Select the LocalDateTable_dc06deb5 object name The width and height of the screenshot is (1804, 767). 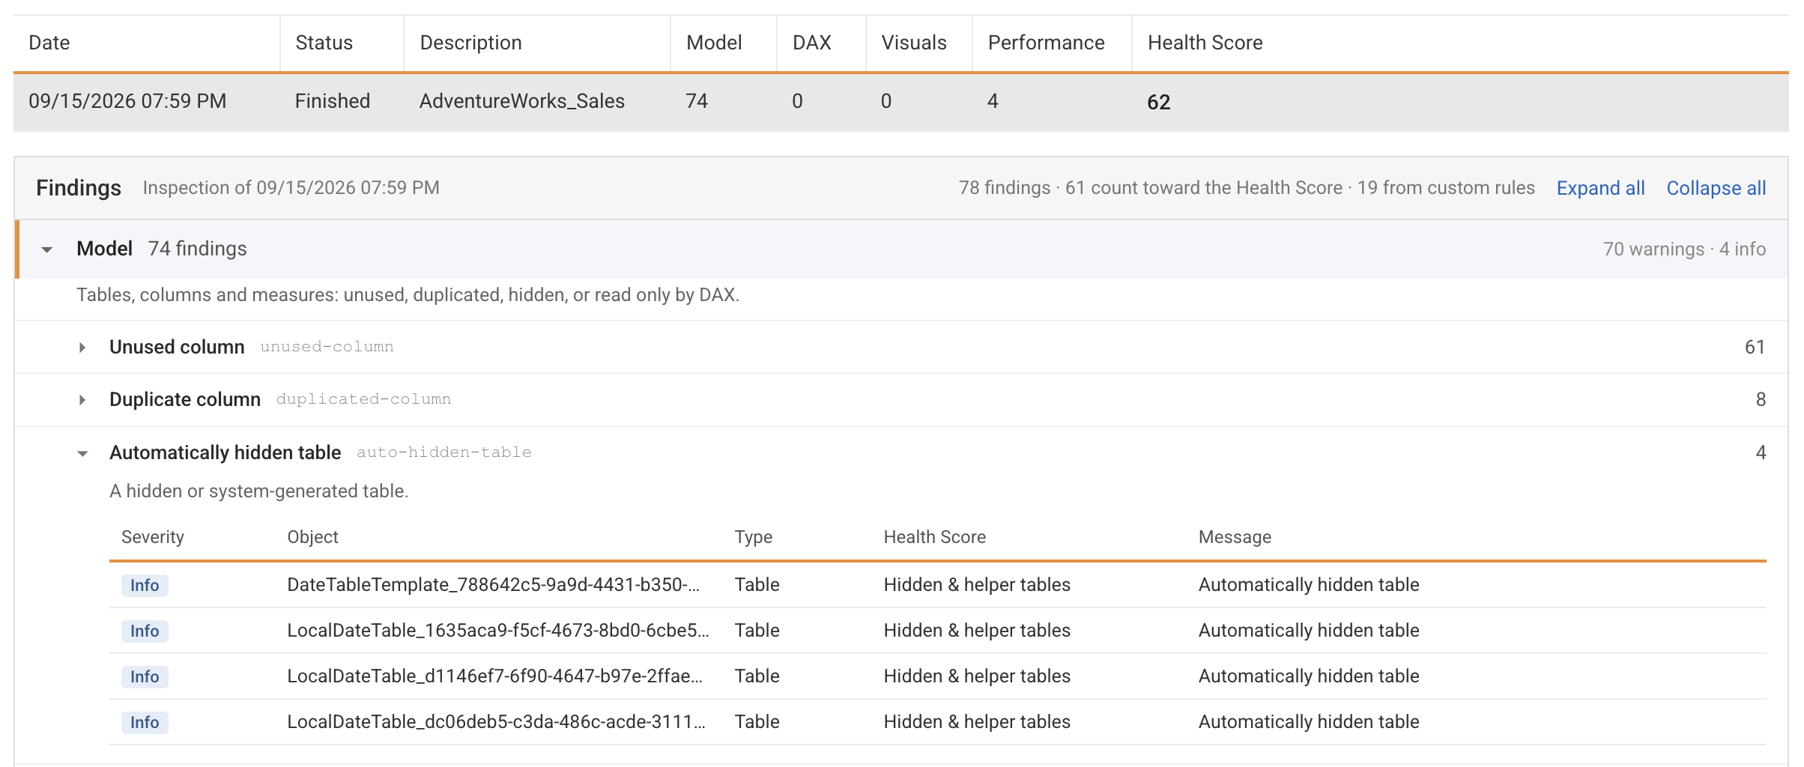(496, 721)
